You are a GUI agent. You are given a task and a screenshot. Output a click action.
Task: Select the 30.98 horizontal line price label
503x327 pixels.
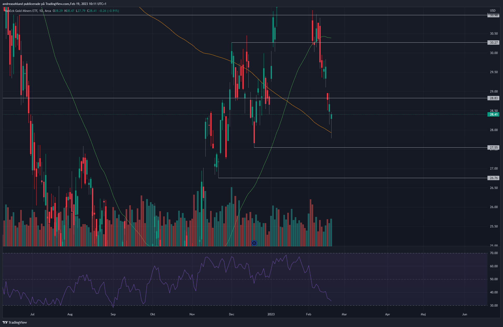coord(493,15)
